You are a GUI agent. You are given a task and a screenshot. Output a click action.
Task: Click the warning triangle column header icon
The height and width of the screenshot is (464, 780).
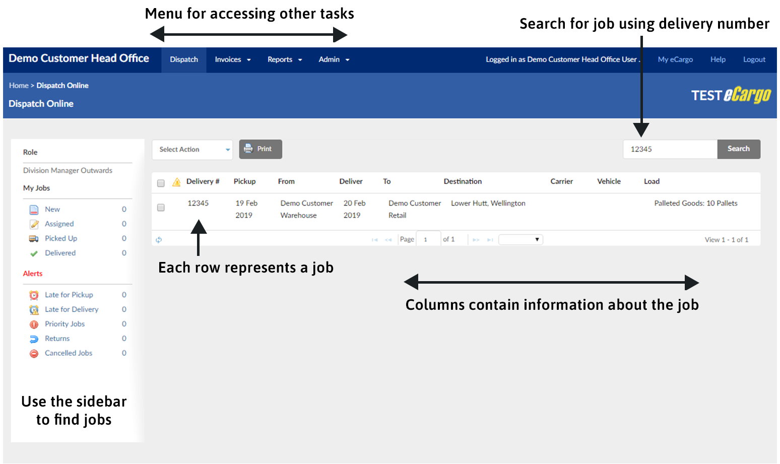point(176,182)
